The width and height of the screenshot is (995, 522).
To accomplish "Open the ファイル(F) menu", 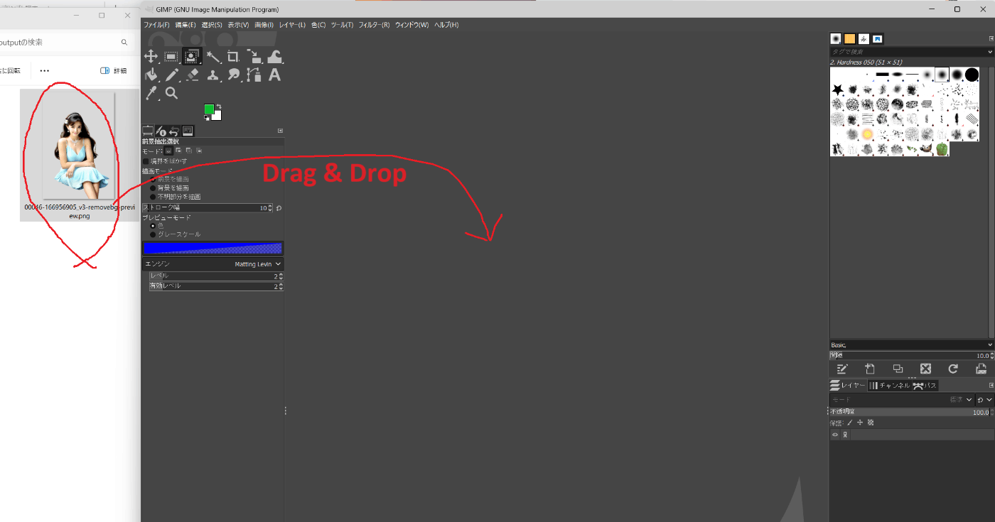I will tap(156, 25).
